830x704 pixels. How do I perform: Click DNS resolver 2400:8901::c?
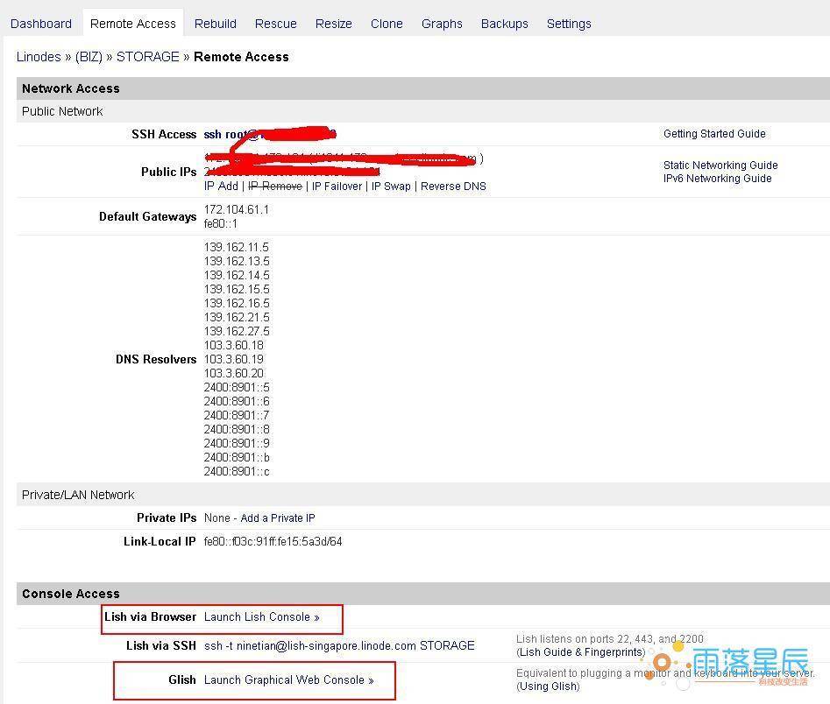[237, 471]
